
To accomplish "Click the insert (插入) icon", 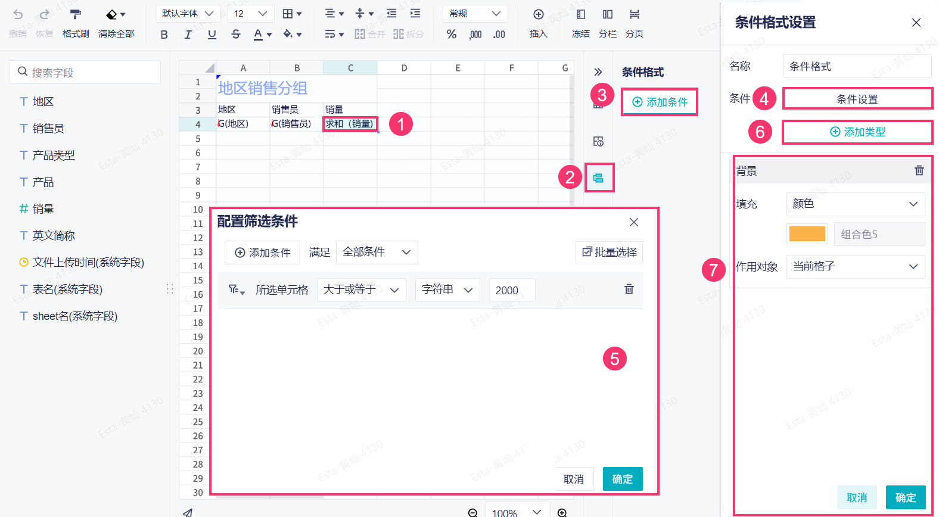I will [539, 14].
